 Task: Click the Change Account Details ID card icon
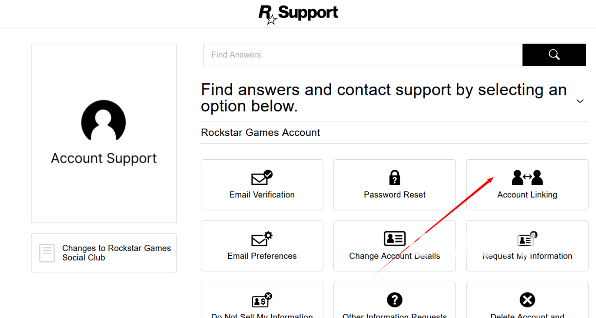click(394, 239)
